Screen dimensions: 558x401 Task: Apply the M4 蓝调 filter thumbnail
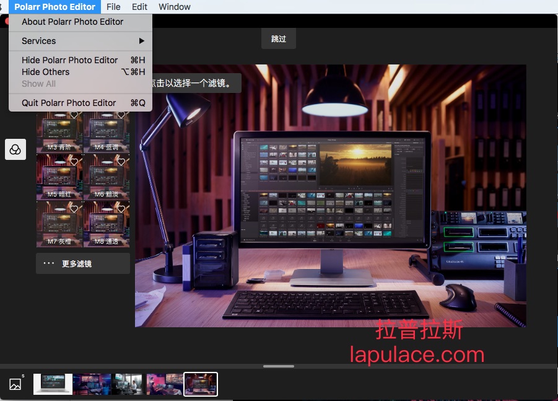[107, 132]
